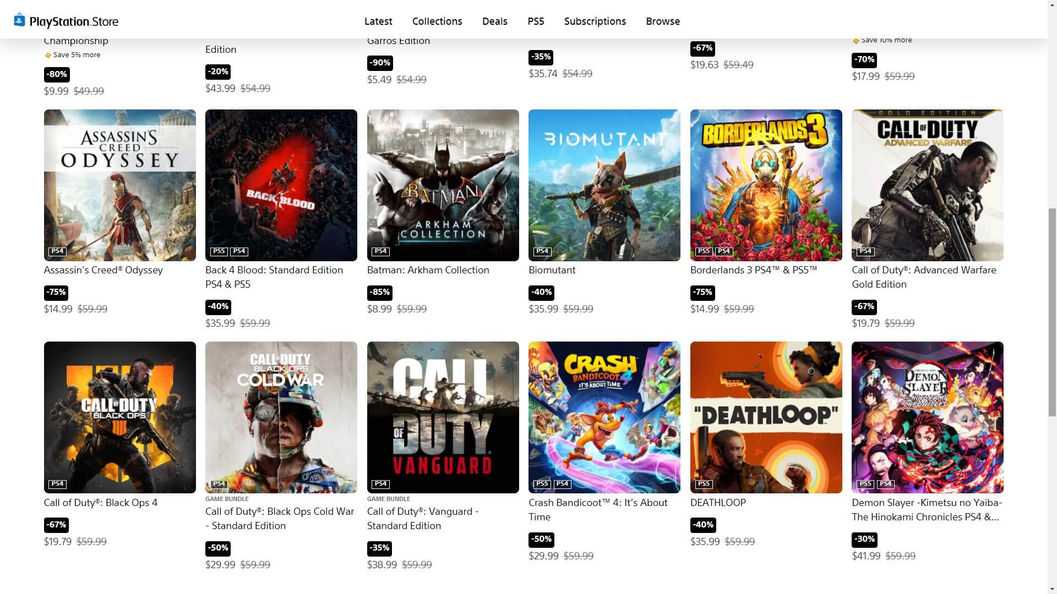Image resolution: width=1057 pixels, height=594 pixels.
Task: Click the -85% discount badge for Batman
Action: click(x=380, y=292)
